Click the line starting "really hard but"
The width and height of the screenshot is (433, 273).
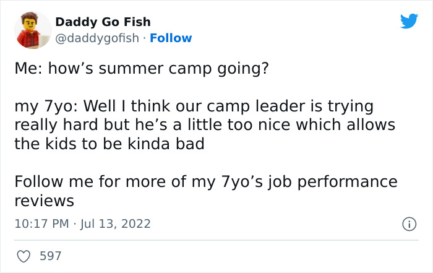204,126
